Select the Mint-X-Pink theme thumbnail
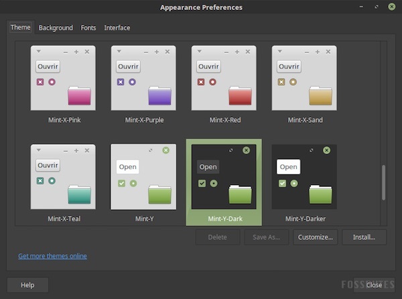This screenshot has height=299, width=402. click(x=63, y=78)
